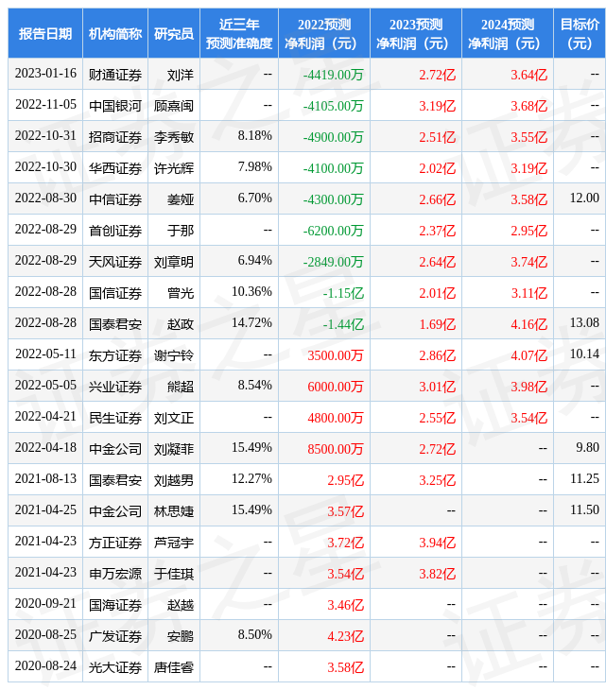Click the 广发证券 institution cell

click(115, 637)
